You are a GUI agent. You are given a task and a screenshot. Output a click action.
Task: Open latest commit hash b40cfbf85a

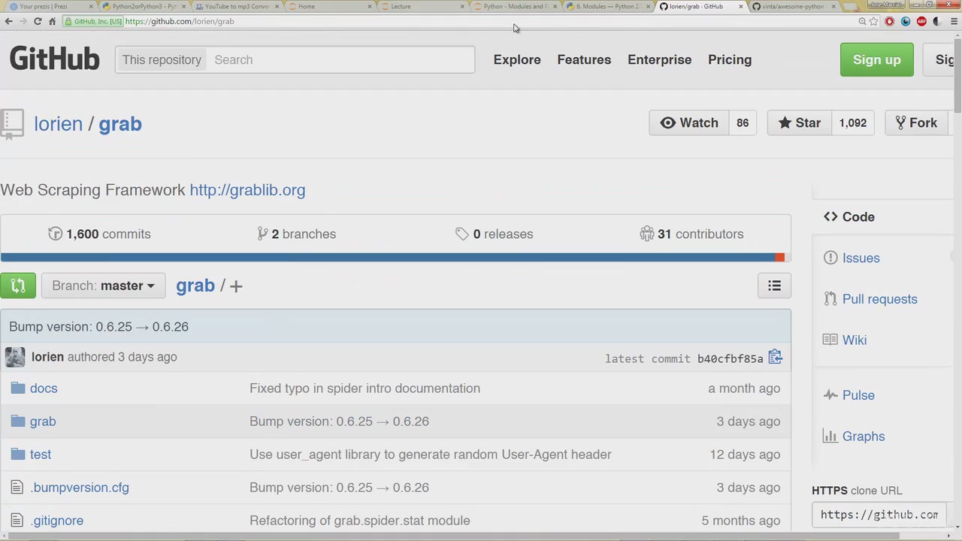pyautogui.click(x=730, y=358)
